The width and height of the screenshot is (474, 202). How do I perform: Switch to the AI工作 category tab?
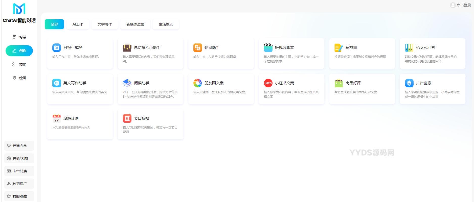(x=78, y=24)
